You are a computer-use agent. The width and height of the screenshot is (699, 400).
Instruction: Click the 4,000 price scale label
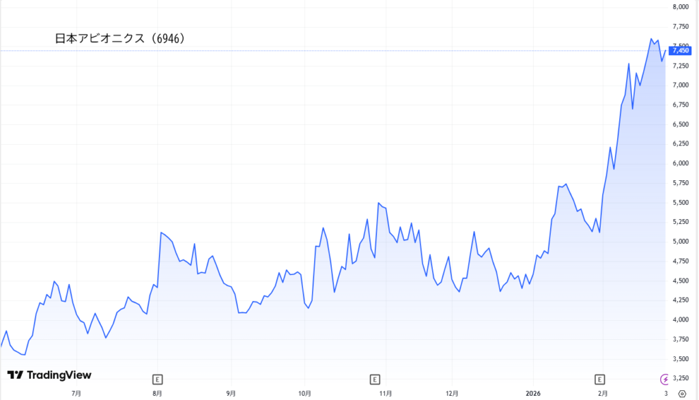(681, 319)
